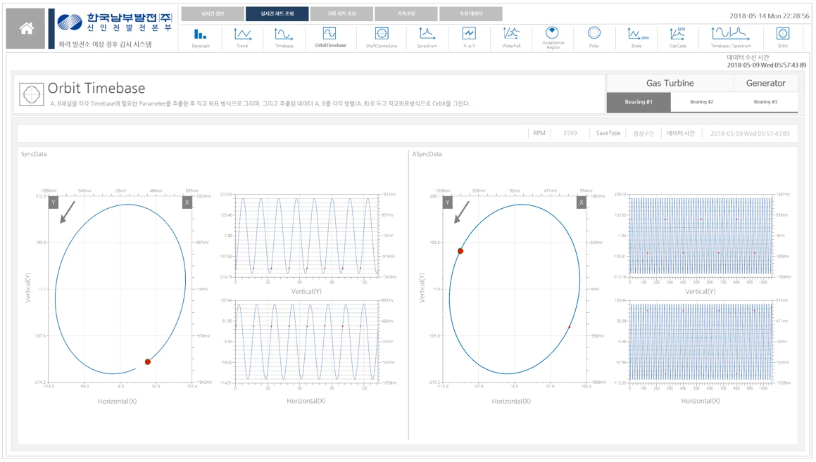Click the RPM value 3599
The image size is (816, 462).
[x=570, y=133]
